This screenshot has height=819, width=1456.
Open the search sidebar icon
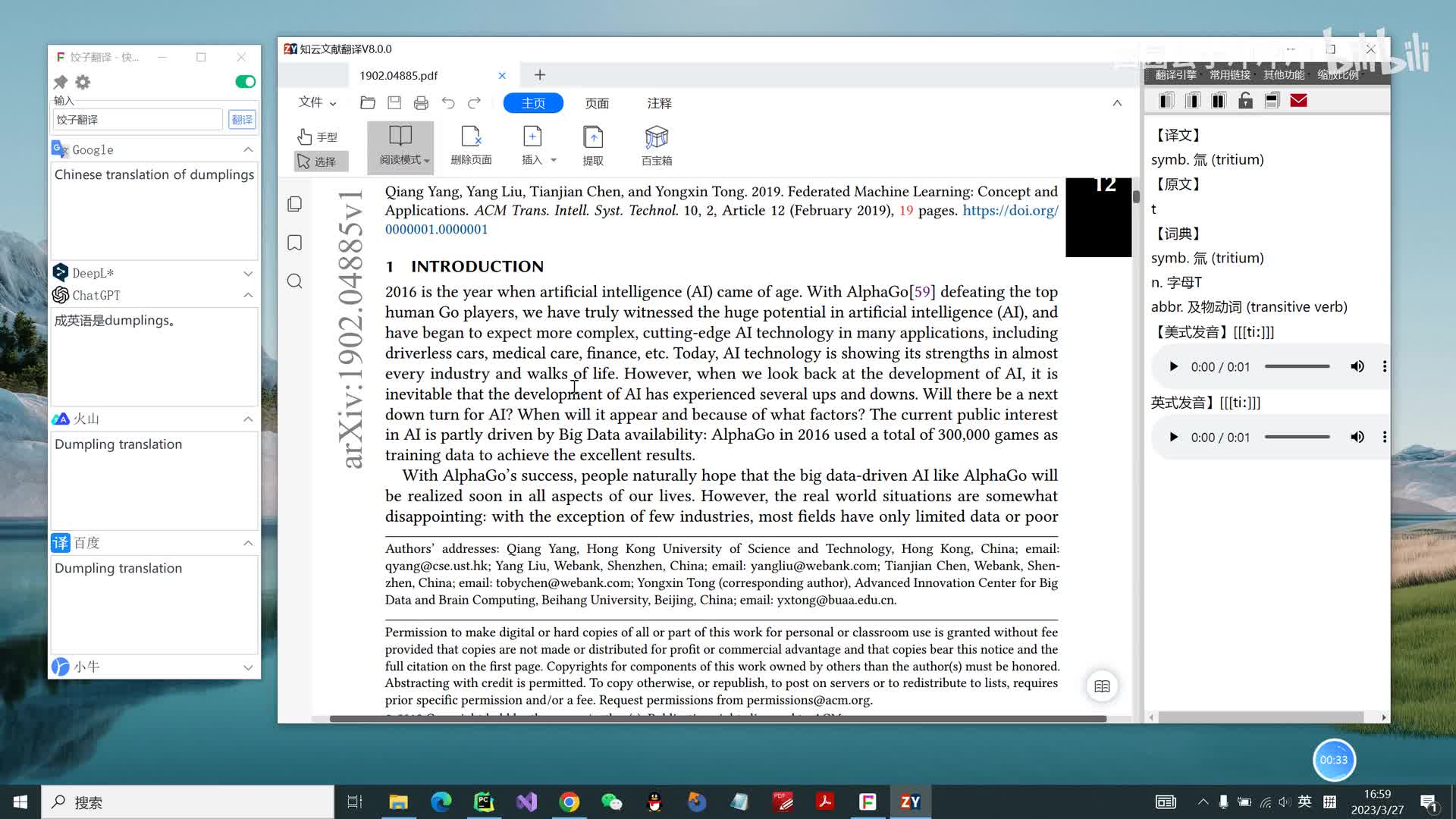295,281
